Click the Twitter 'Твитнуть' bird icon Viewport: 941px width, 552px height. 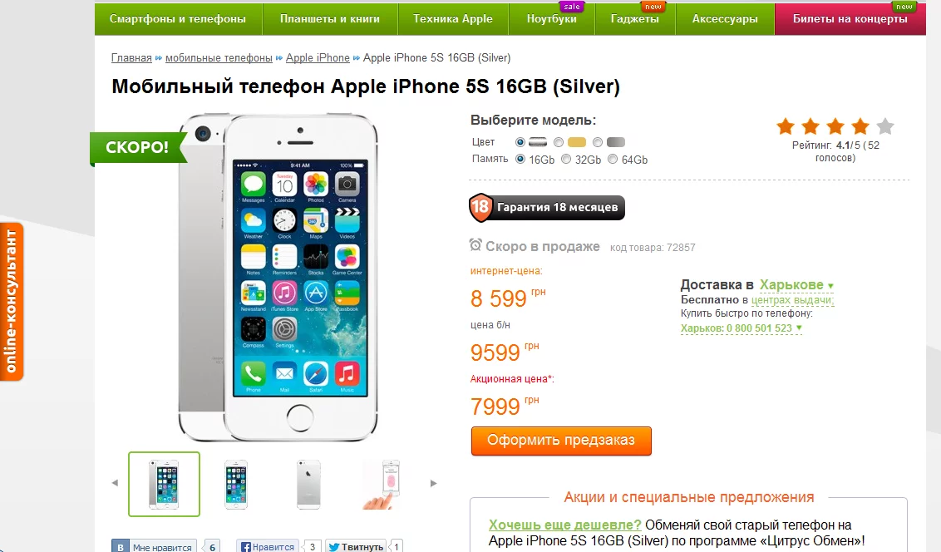(x=333, y=547)
